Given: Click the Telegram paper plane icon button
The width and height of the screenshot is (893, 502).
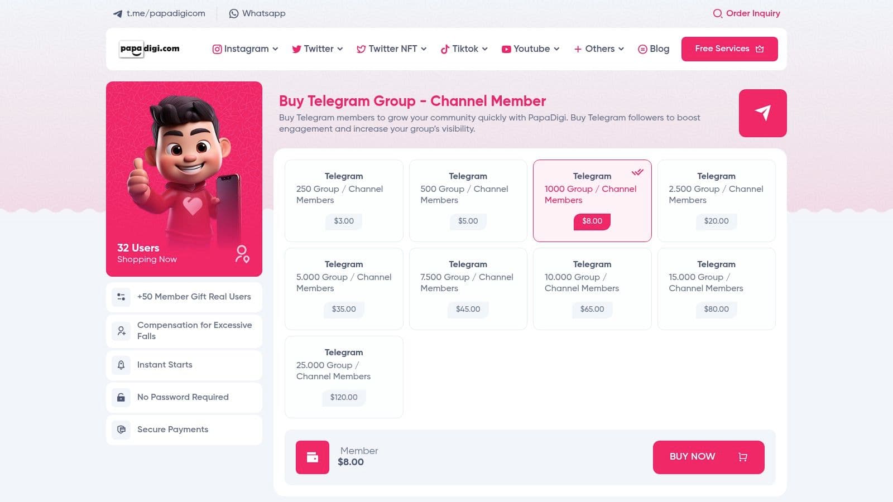Looking at the screenshot, I should 762,113.
